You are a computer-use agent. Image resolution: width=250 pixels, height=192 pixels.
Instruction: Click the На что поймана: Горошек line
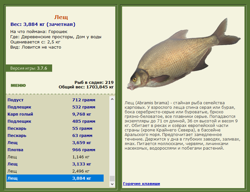pos(39,32)
